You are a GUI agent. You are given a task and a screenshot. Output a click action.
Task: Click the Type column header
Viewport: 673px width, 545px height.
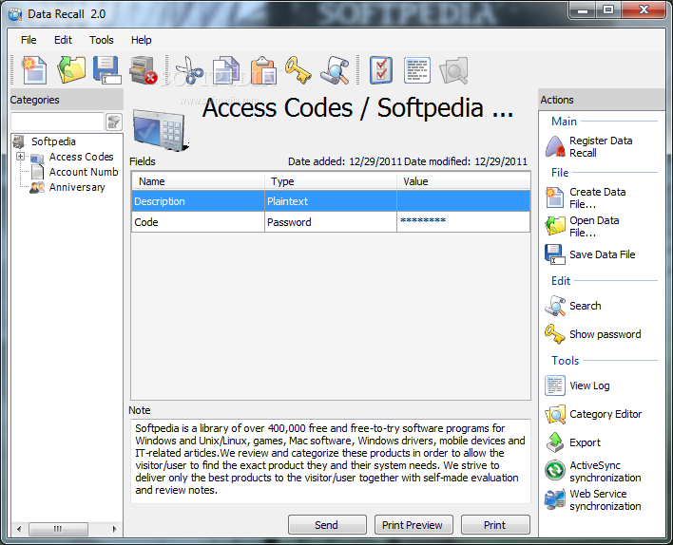pos(331,181)
